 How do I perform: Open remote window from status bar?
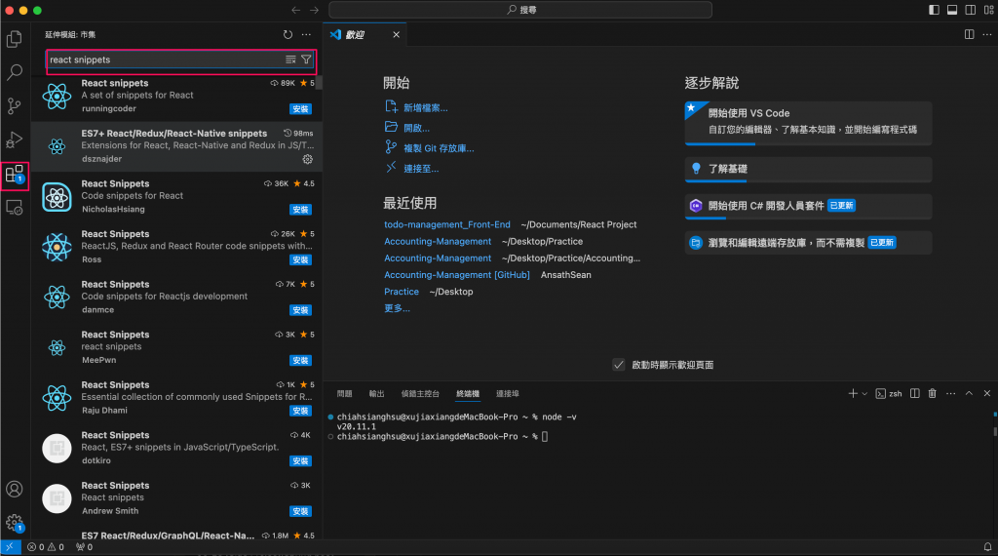pyautogui.click(x=10, y=547)
